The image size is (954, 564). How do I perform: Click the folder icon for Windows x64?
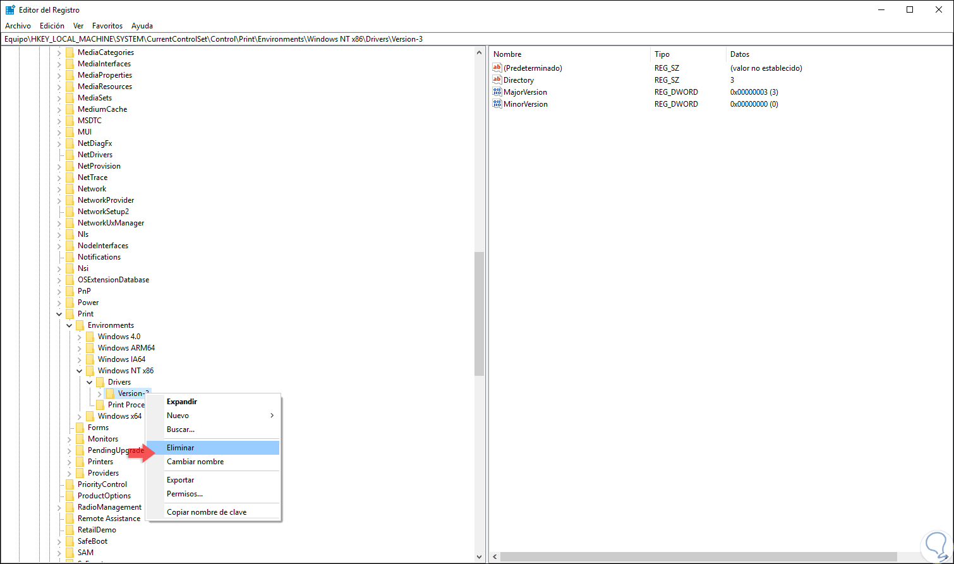click(x=90, y=416)
